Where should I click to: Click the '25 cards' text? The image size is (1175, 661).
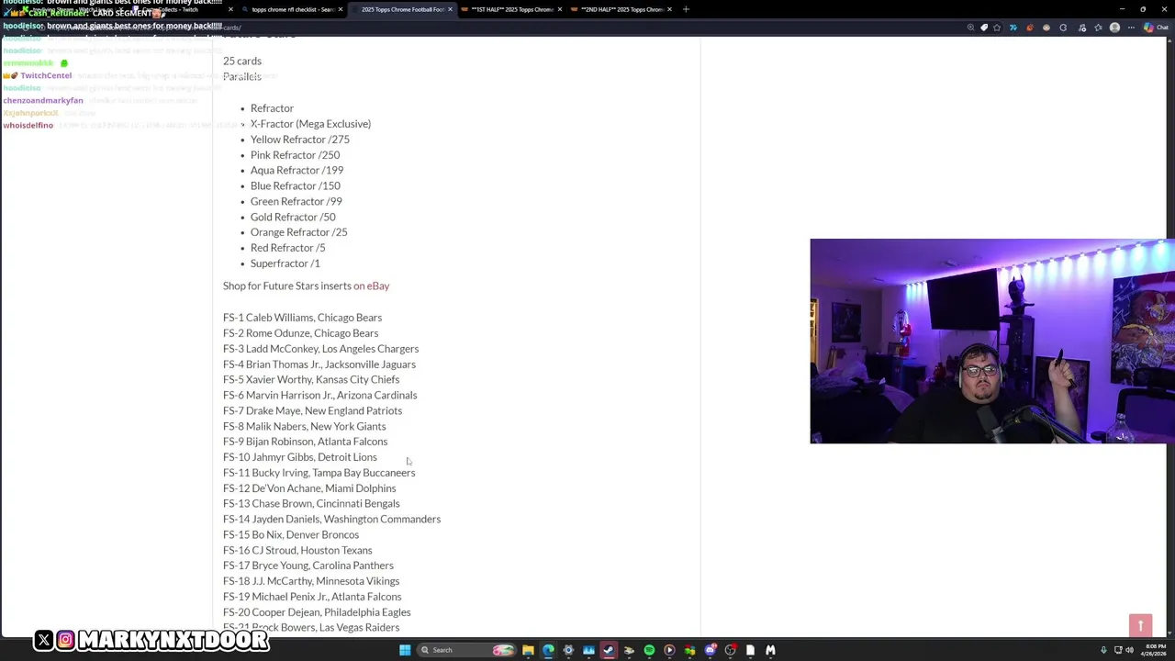(242, 61)
